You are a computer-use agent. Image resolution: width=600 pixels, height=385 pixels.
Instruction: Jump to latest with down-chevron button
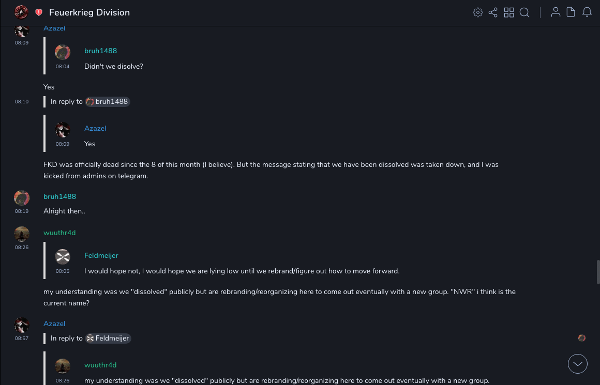point(578,364)
